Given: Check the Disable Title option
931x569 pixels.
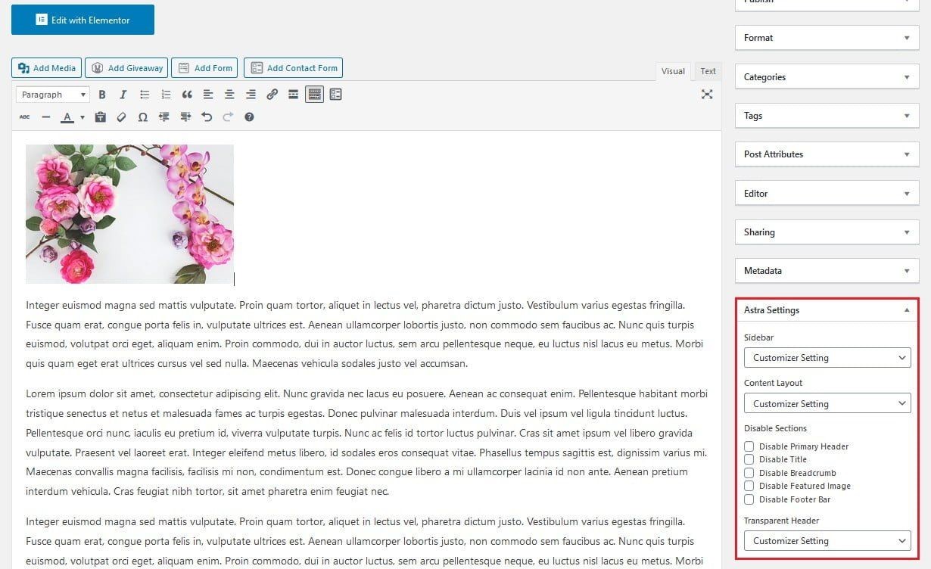Looking at the screenshot, I should click(749, 459).
